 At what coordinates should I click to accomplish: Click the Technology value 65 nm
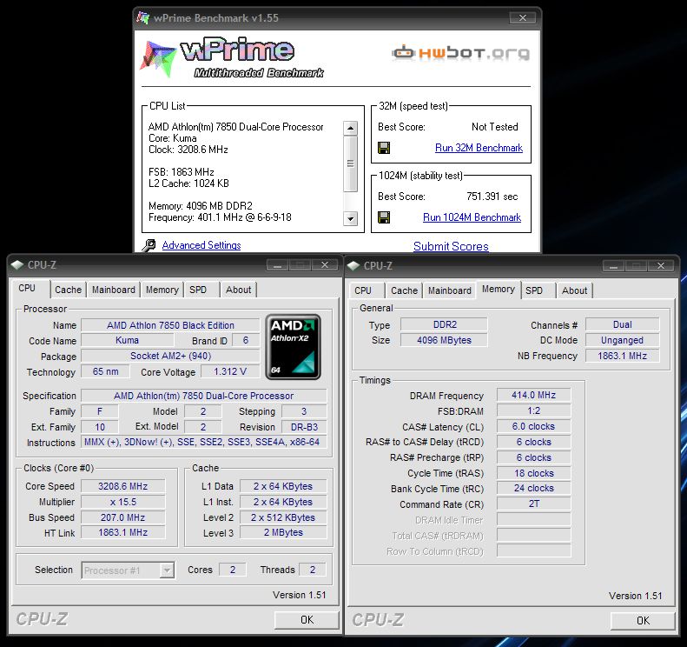(105, 371)
